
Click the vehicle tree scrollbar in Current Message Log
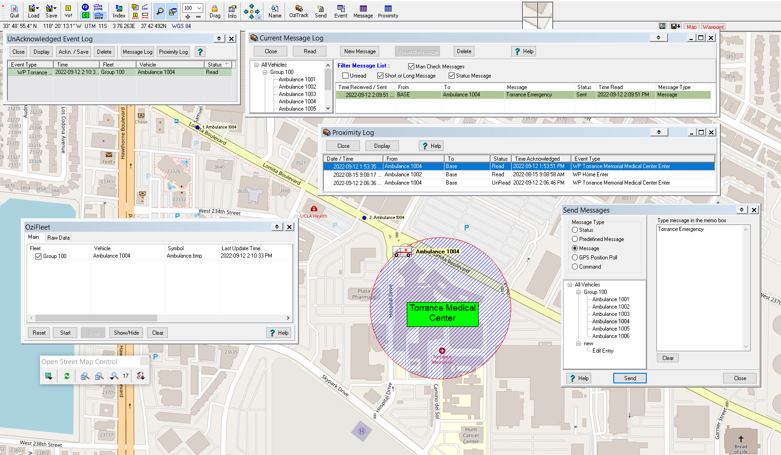click(x=328, y=87)
